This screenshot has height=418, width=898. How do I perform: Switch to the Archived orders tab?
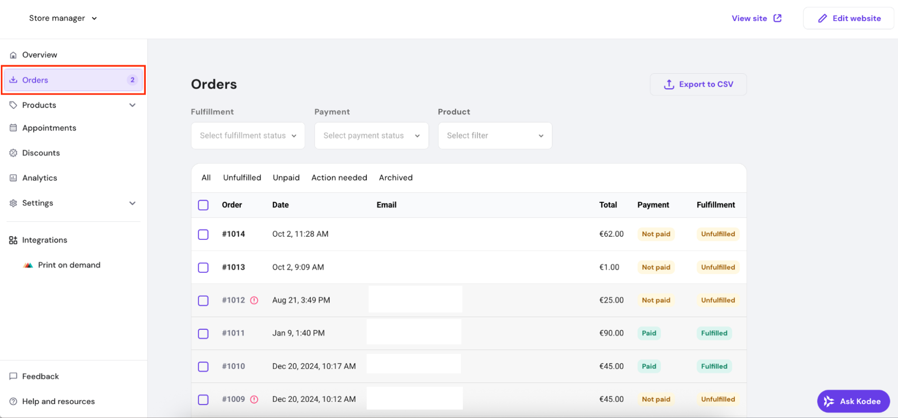click(x=395, y=178)
